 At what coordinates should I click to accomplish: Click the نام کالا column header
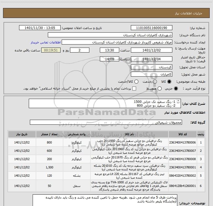pos(129,134)
